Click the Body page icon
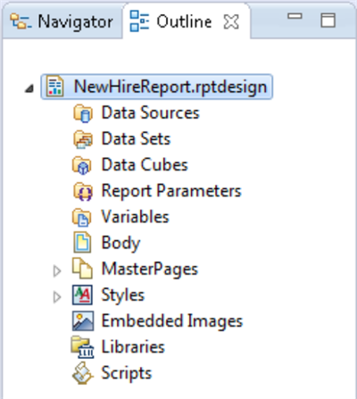 point(82,243)
